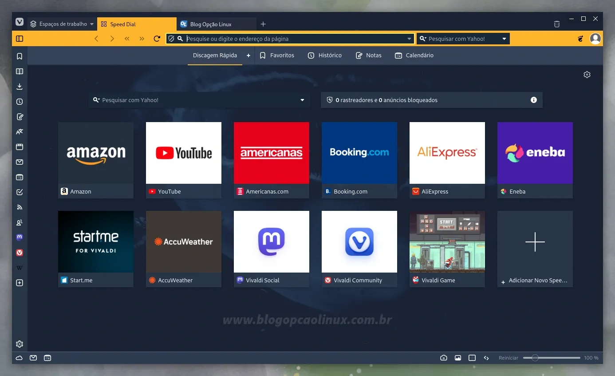
Task: Open the Amazon speed dial
Action: point(96,160)
